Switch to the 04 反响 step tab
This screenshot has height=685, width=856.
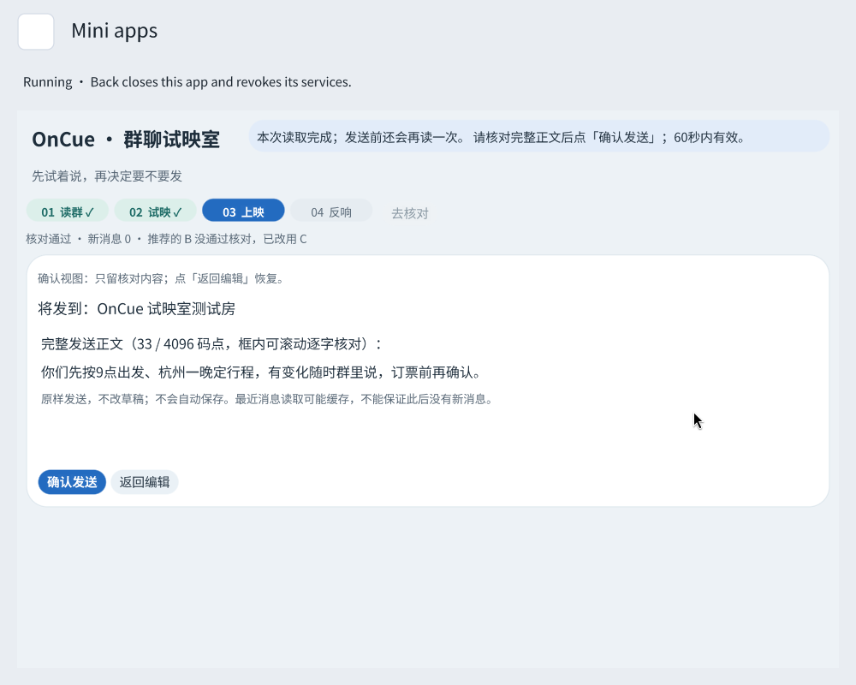click(x=331, y=212)
